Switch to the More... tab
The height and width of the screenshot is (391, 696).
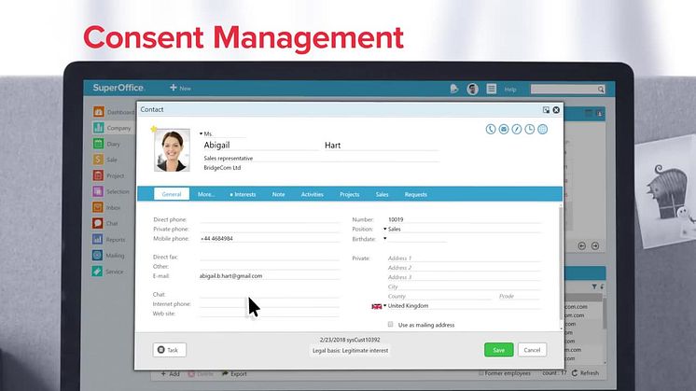click(206, 194)
